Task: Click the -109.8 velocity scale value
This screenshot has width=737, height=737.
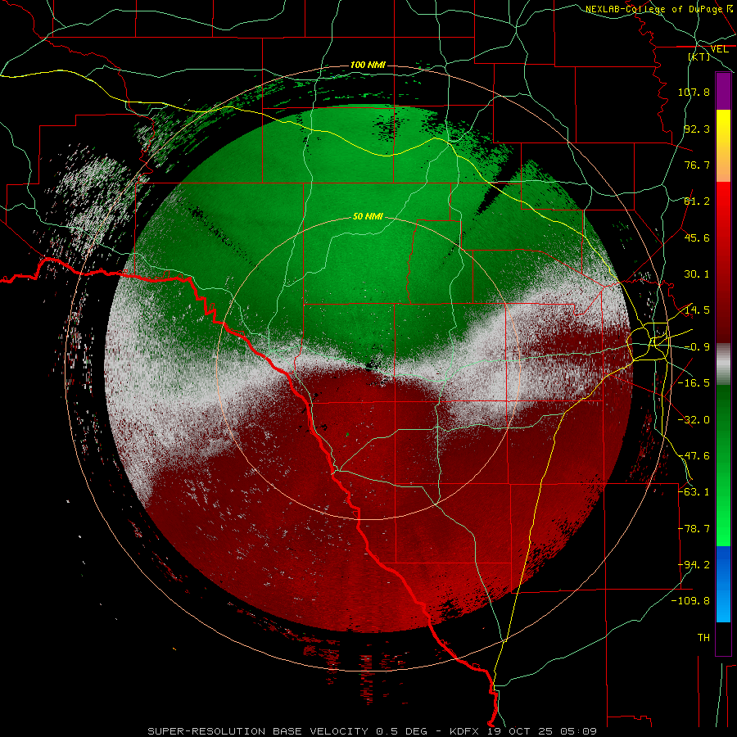Action: (691, 601)
